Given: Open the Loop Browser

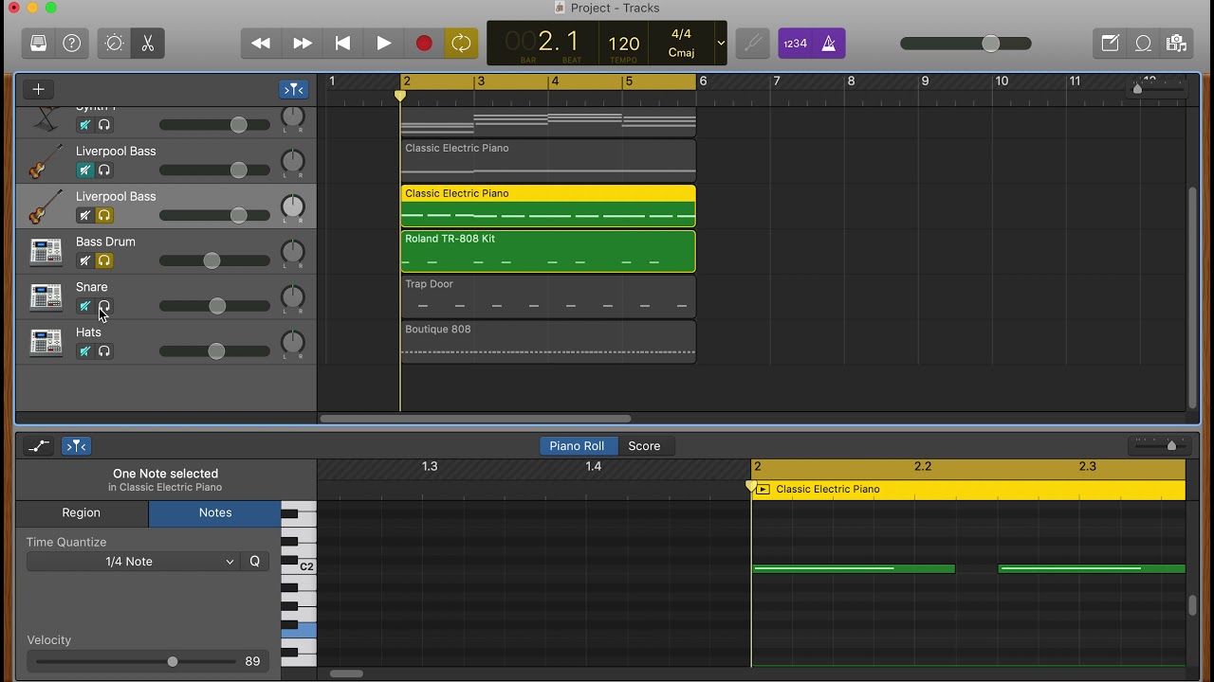Looking at the screenshot, I should (x=1144, y=44).
